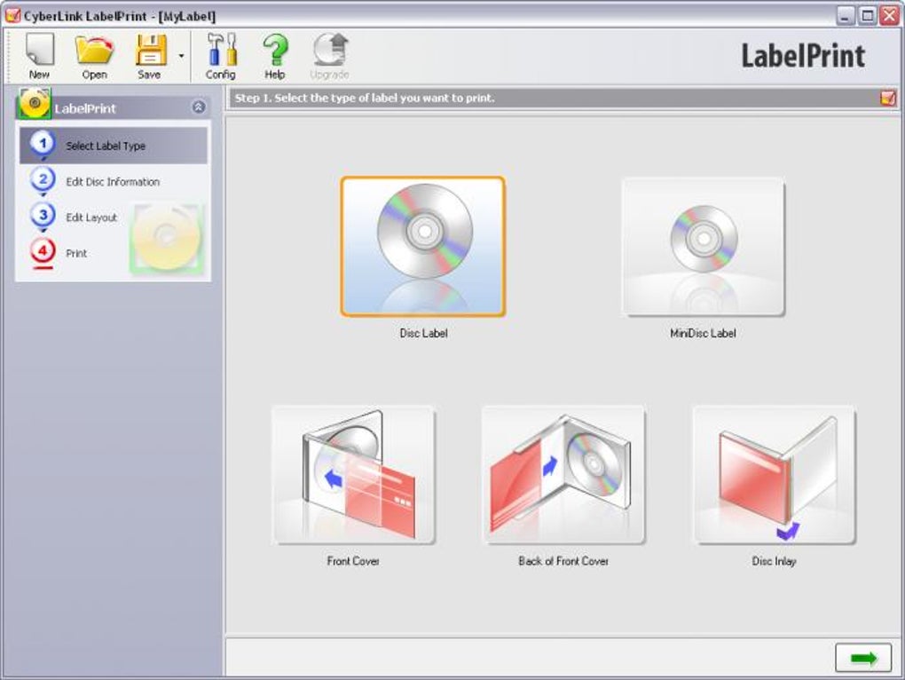Image resolution: width=905 pixels, height=680 pixels.
Task: Maximize the LabelPrint window
Action: [868, 16]
